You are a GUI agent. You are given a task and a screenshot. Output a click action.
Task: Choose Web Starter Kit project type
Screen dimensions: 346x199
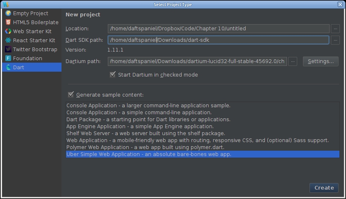(x=32, y=31)
